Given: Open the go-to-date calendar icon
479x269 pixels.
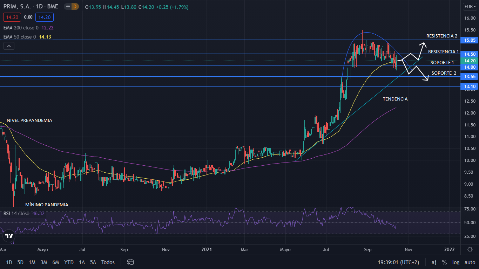Looking at the screenshot, I should click(x=130, y=262).
